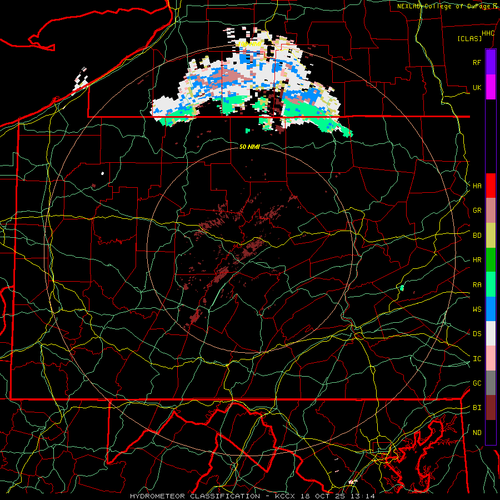Click the brown BI legend swatch
The width and height of the screenshot is (500, 500).
pyautogui.click(x=491, y=408)
